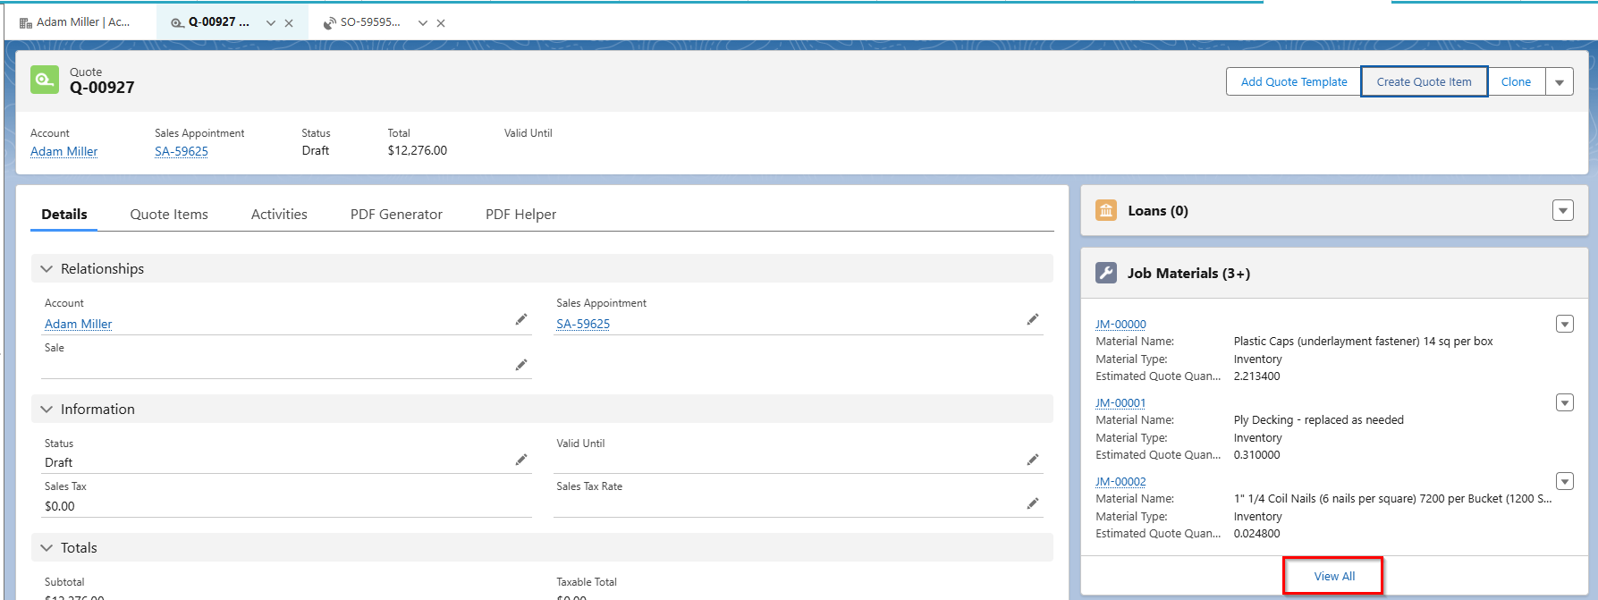
Task: Switch to the PDF Generator tab
Action: pyautogui.click(x=396, y=215)
